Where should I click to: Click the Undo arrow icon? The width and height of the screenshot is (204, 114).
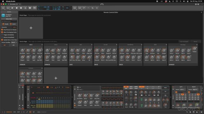point(84,8)
